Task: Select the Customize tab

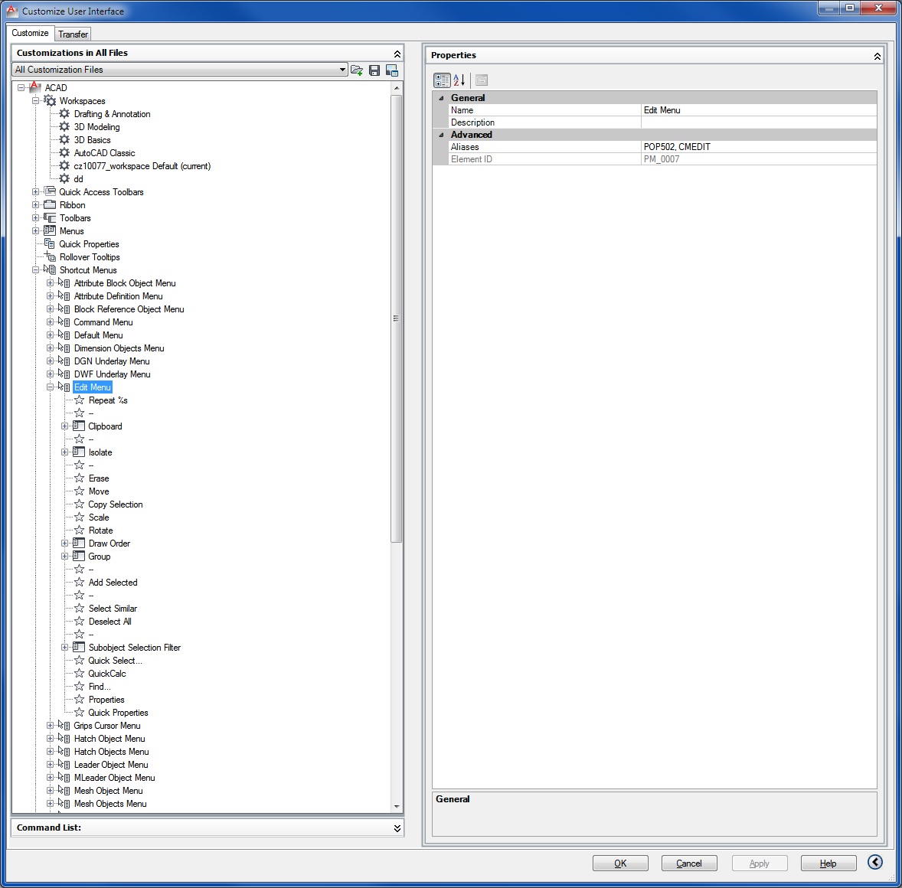Action: (x=30, y=33)
